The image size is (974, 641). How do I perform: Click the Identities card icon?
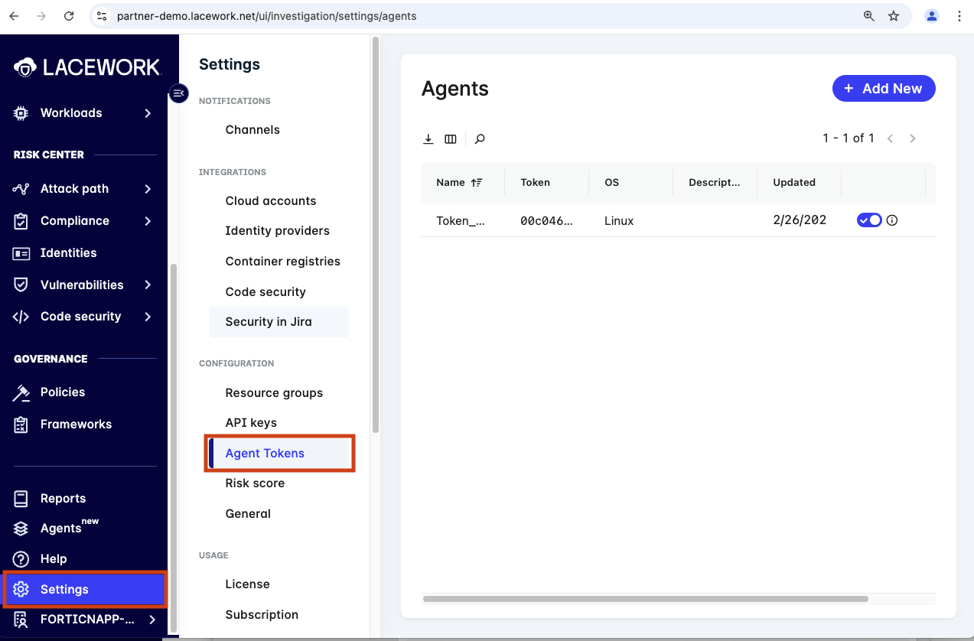tap(21, 253)
